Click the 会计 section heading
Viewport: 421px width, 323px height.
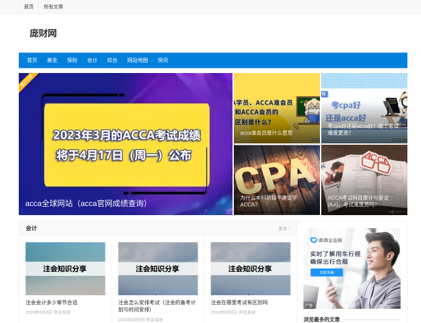[32, 229]
